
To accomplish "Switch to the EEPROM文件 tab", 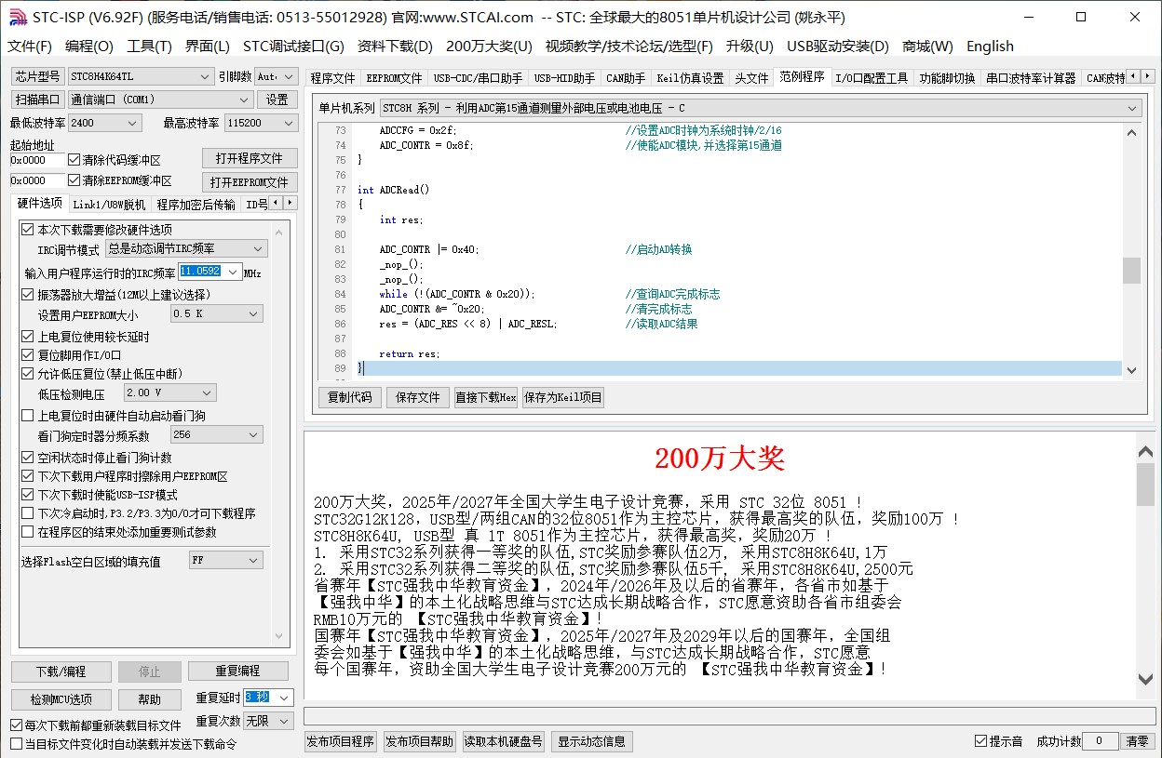I will [x=394, y=78].
